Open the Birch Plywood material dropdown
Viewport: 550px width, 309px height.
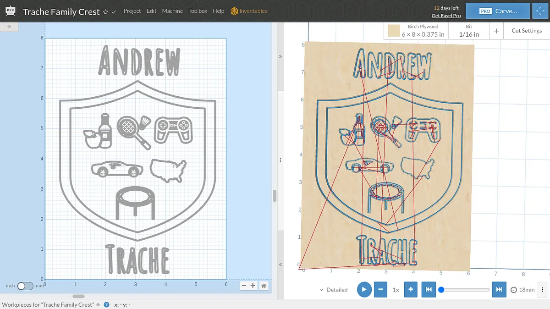click(416, 31)
